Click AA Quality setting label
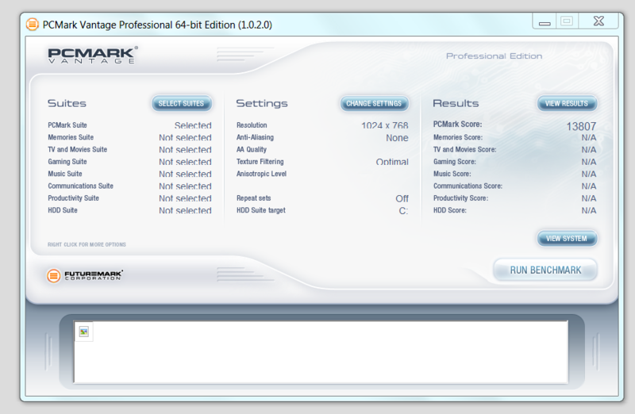This screenshot has width=635, height=414. [x=252, y=149]
